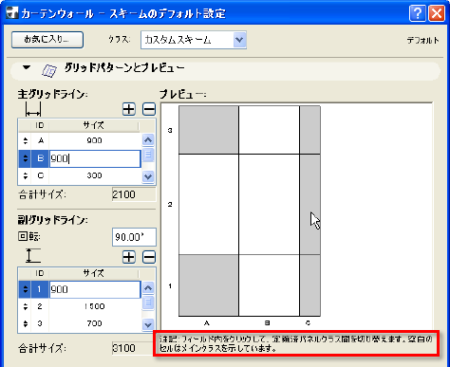Viewport: 450px width, 367px height.
Task: Click the help question mark button in title bar
Action: click(418, 13)
